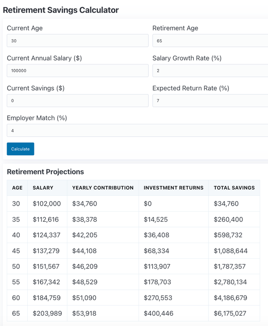Select the Expected Return Rate field
This screenshot has width=268, height=326.
pos(210,101)
